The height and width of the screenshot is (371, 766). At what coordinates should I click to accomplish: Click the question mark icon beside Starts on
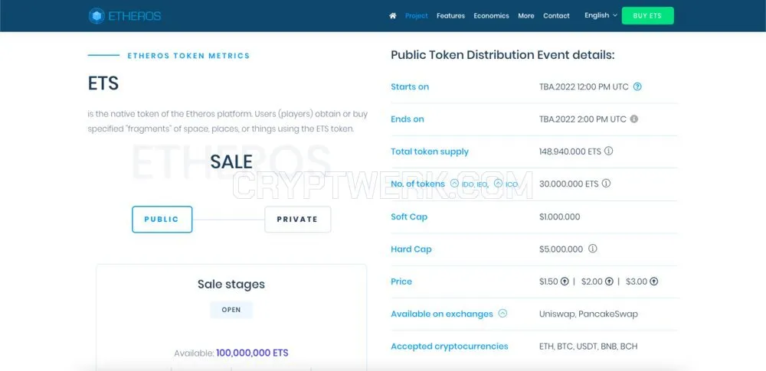click(x=637, y=87)
